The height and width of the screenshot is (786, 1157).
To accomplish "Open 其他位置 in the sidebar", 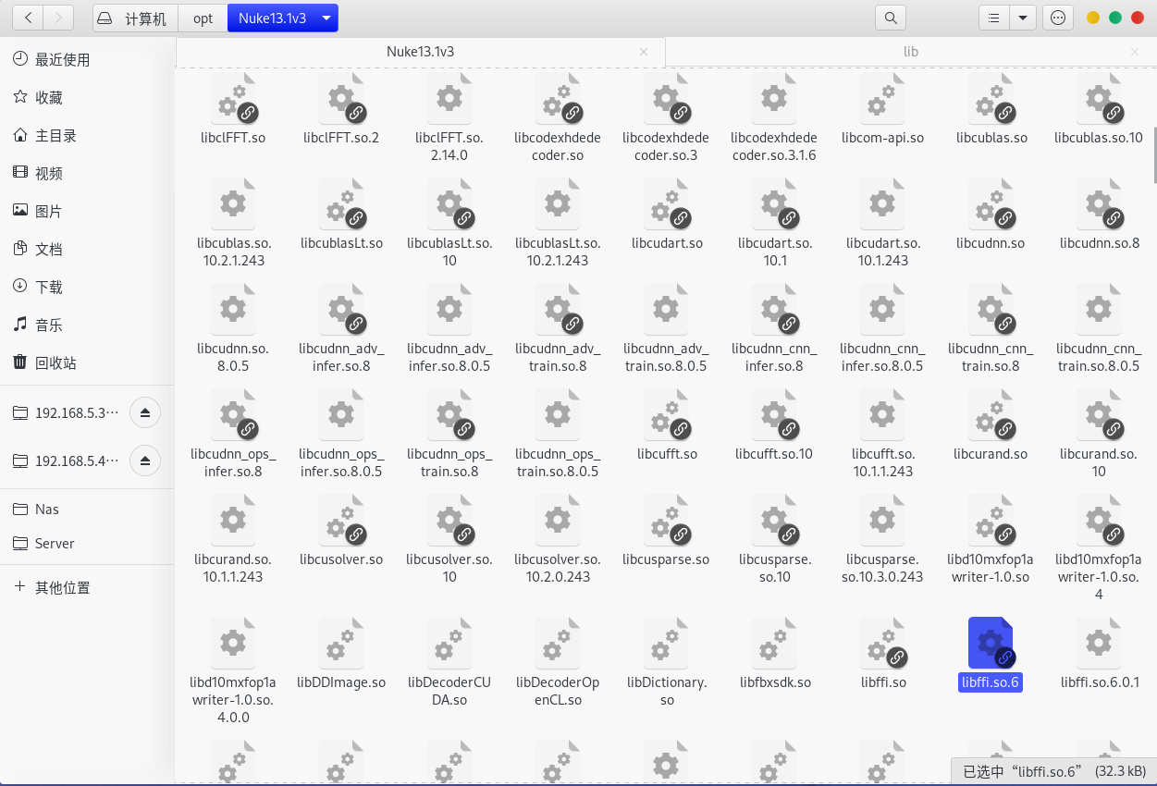I will coord(62,587).
